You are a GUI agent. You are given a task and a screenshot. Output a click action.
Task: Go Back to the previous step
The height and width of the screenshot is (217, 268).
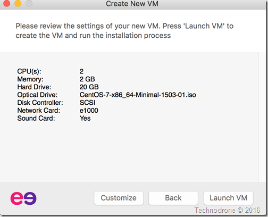(x=173, y=198)
